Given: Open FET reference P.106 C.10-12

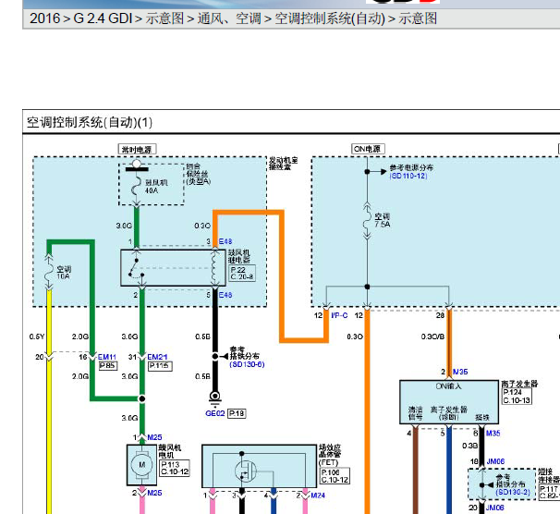Looking at the screenshot, I should tap(335, 476).
